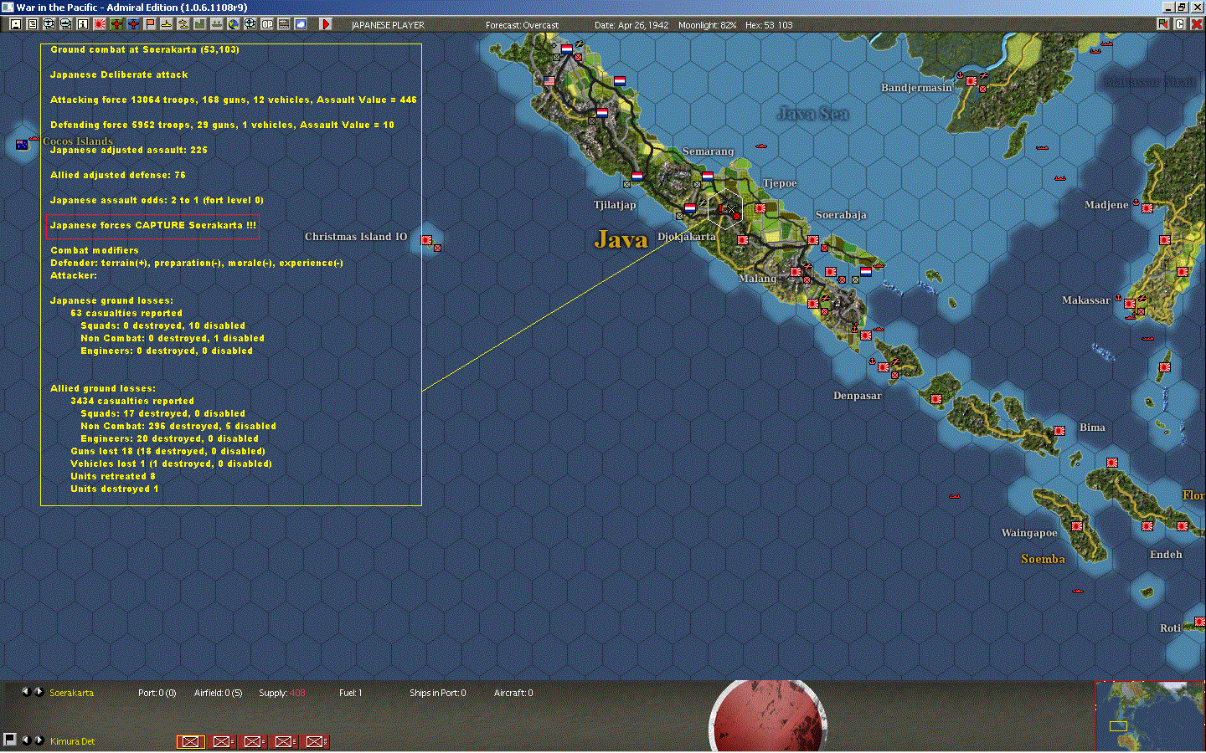Click the 'JAPANESE PLAYER' label in the top bar
1206x753 pixels.
(x=388, y=25)
